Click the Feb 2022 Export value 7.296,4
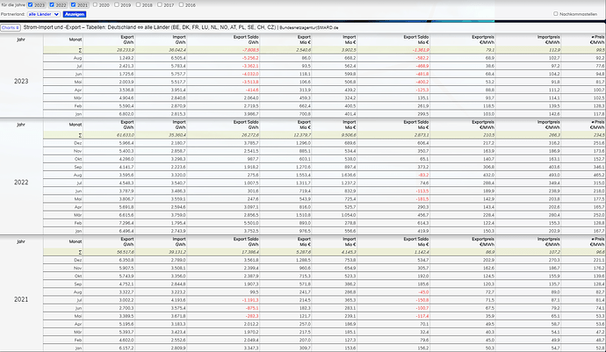Viewport: 606px width, 352px height. [126, 223]
